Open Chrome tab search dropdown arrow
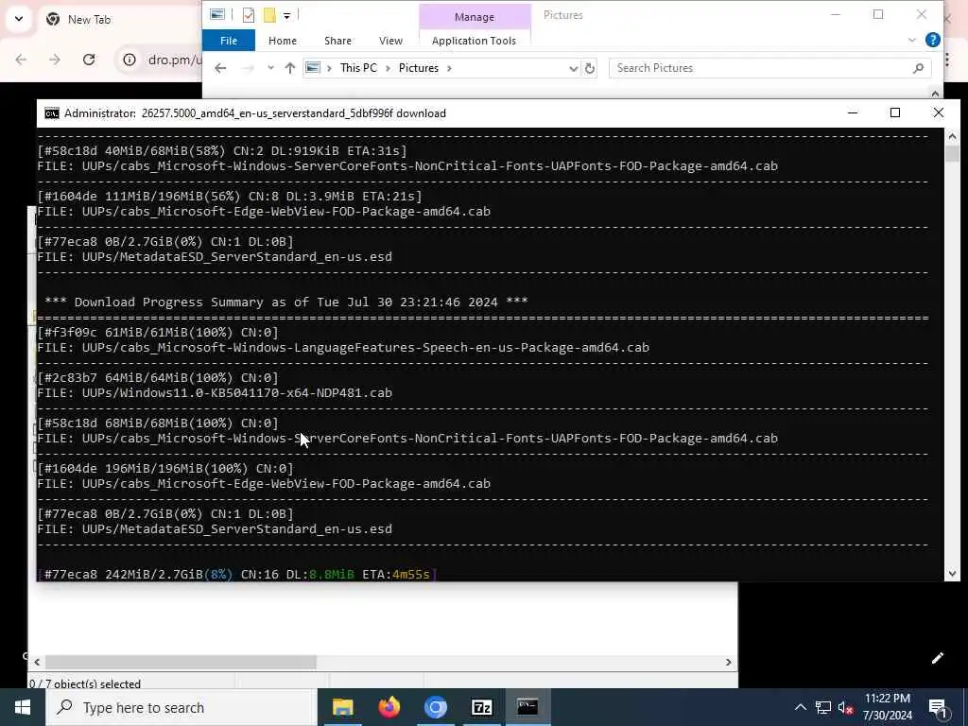968x726 pixels. 19,19
